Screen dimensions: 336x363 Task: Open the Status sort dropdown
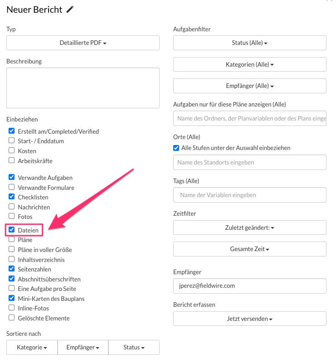[x=134, y=347]
